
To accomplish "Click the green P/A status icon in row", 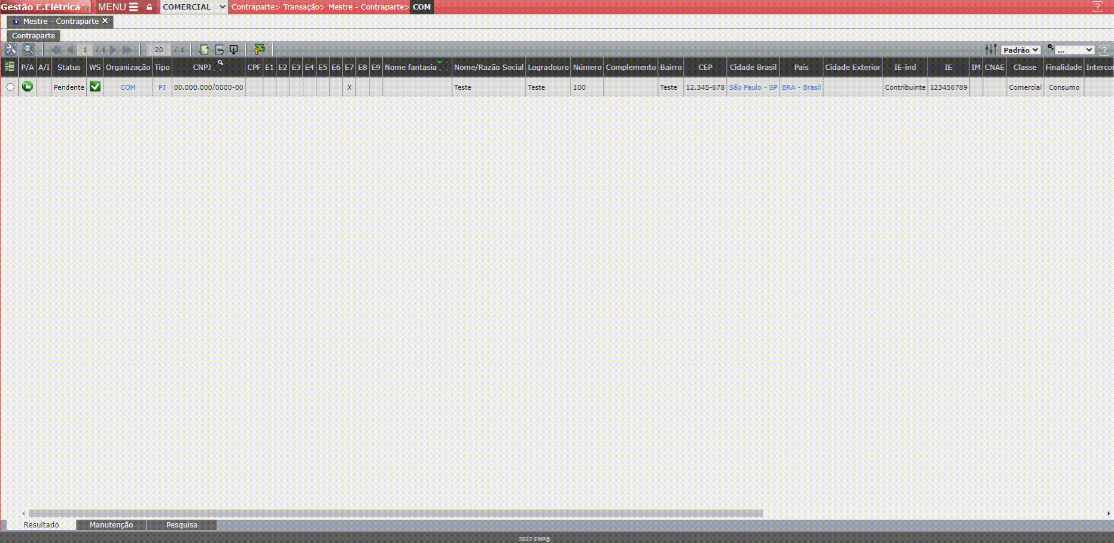I will click(28, 87).
